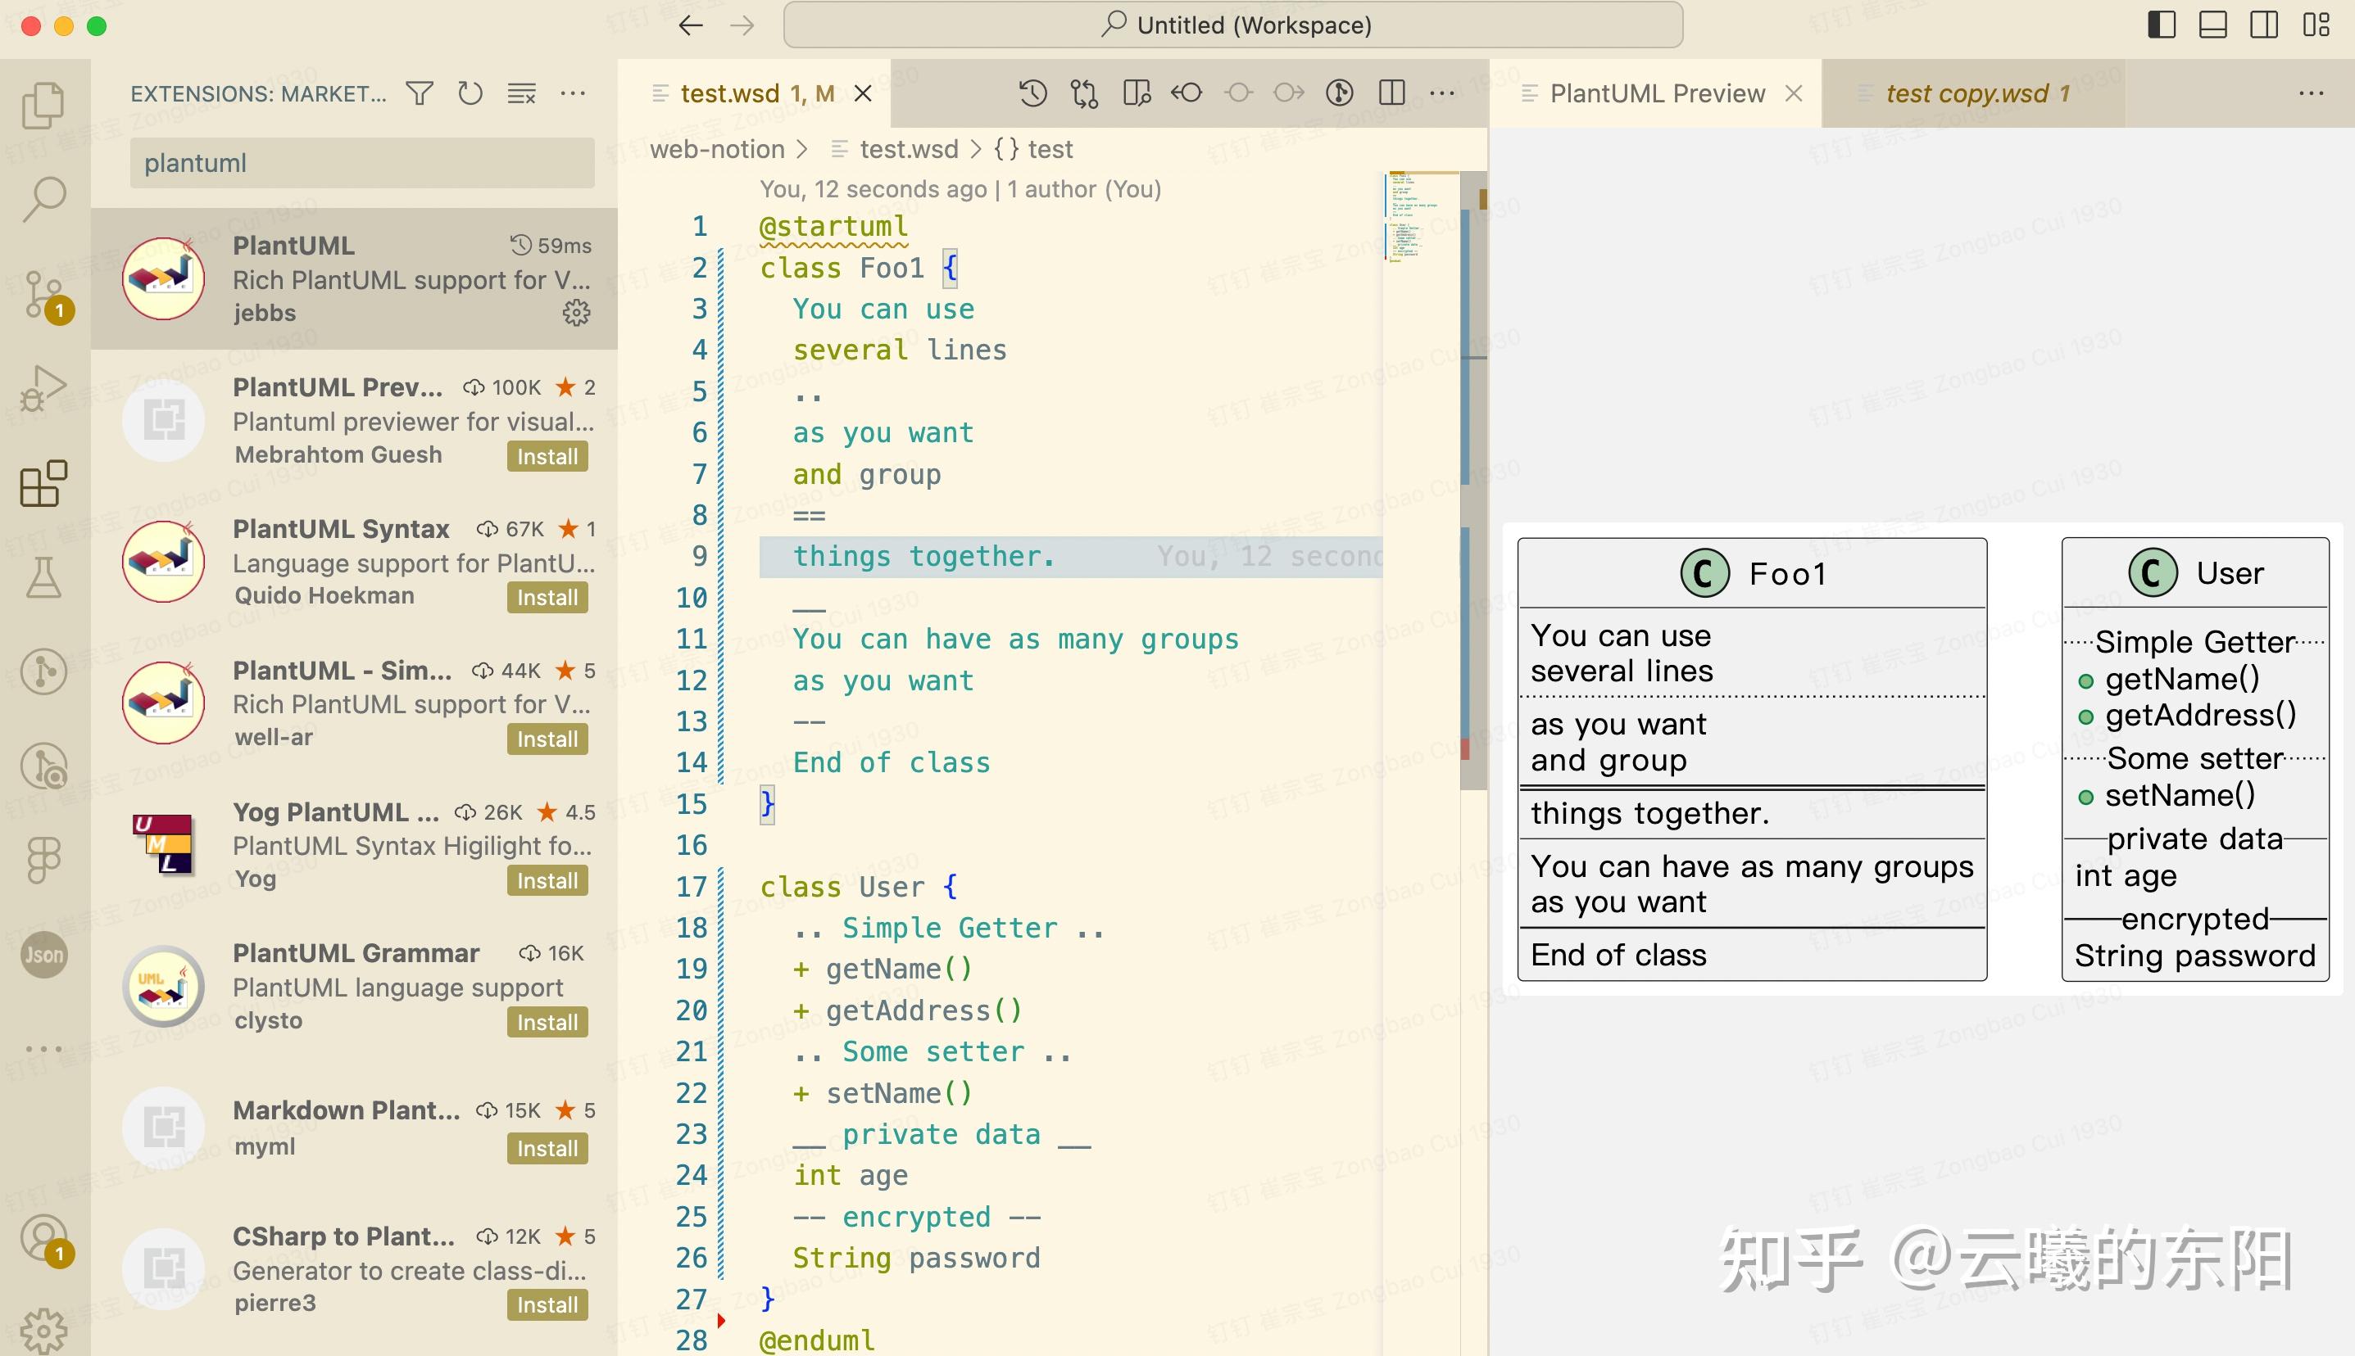The width and height of the screenshot is (2355, 1356).
Task: Open settings for the installed PlantUML extension
Action: click(x=577, y=313)
